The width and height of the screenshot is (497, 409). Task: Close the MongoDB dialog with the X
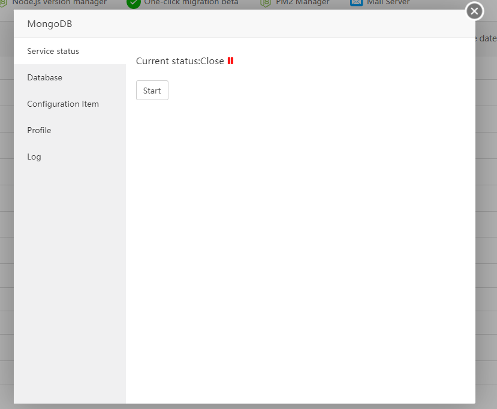pyautogui.click(x=474, y=11)
